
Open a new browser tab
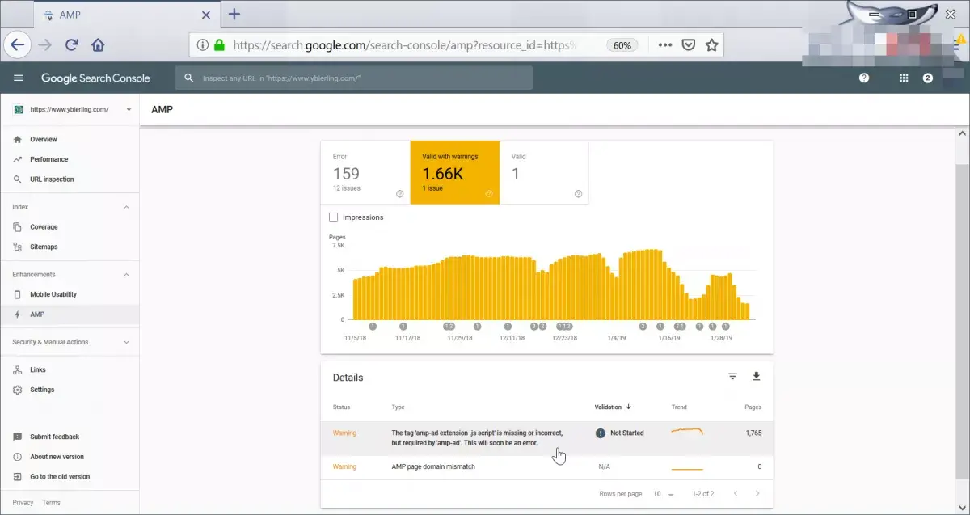coord(234,14)
